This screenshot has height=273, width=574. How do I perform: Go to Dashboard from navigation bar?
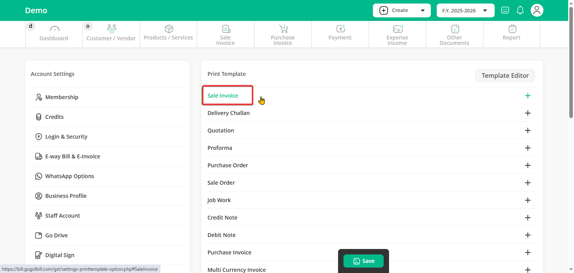(x=54, y=34)
